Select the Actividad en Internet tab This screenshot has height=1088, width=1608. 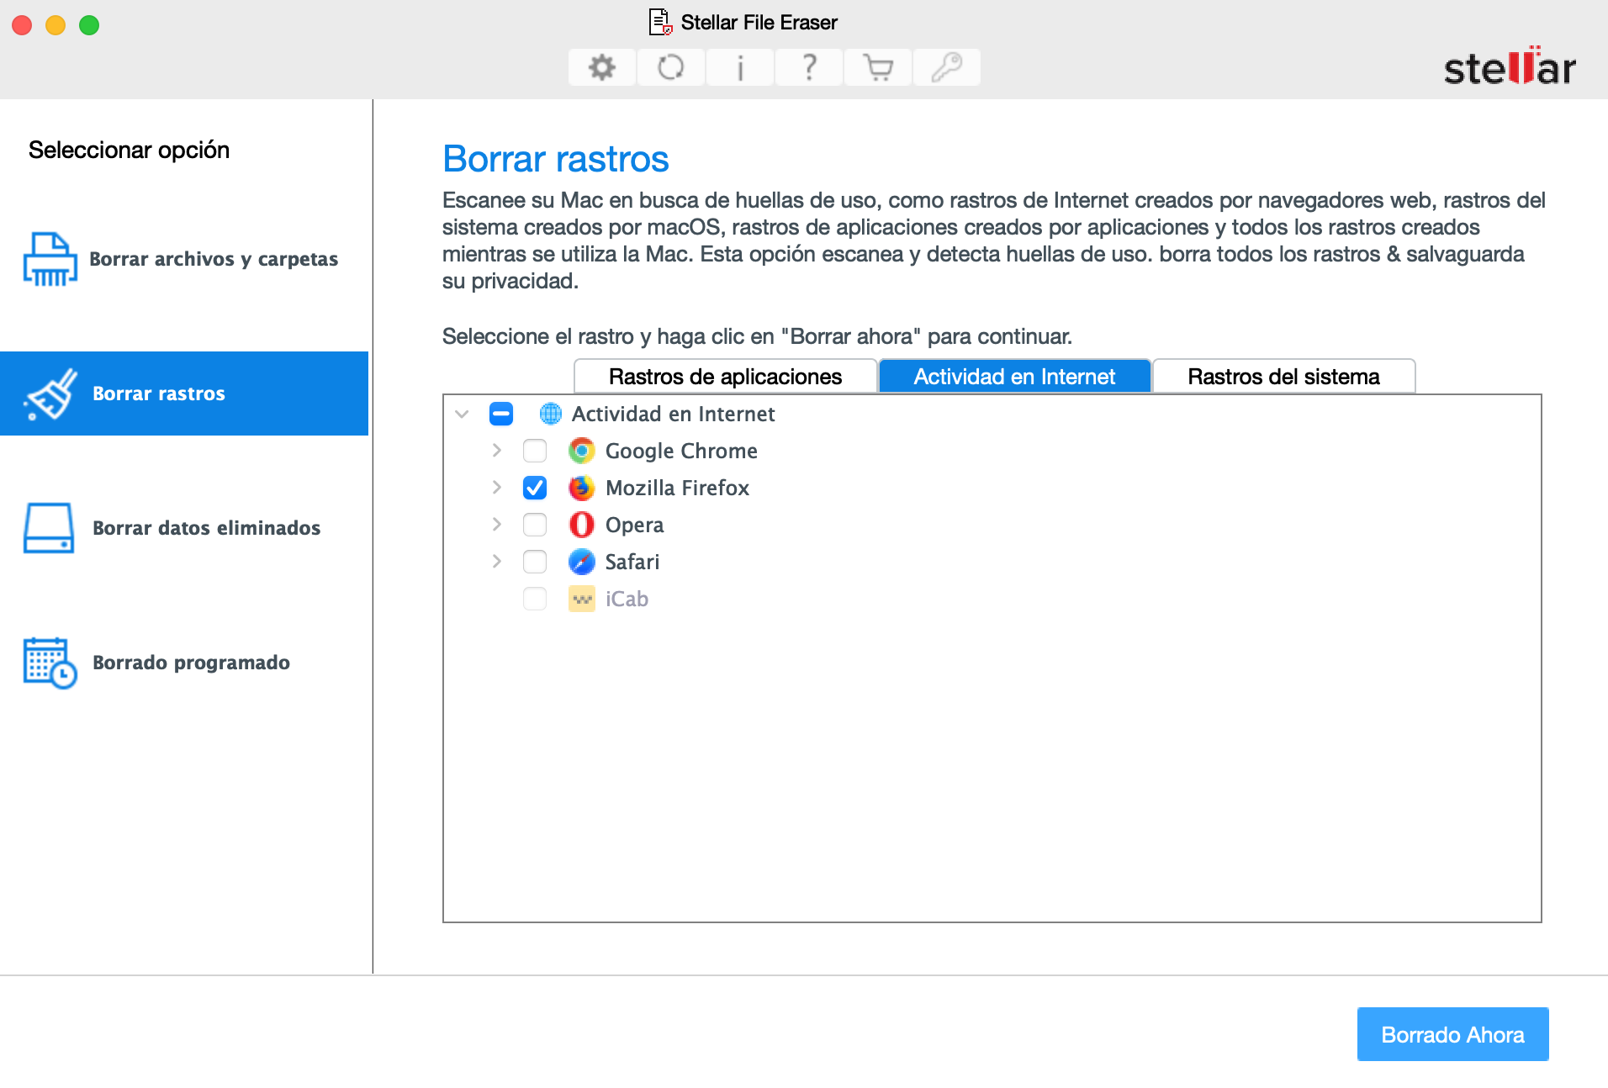[1014, 377]
